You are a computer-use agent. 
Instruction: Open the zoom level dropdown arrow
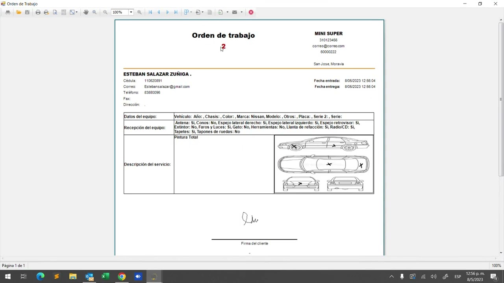(131, 12)
